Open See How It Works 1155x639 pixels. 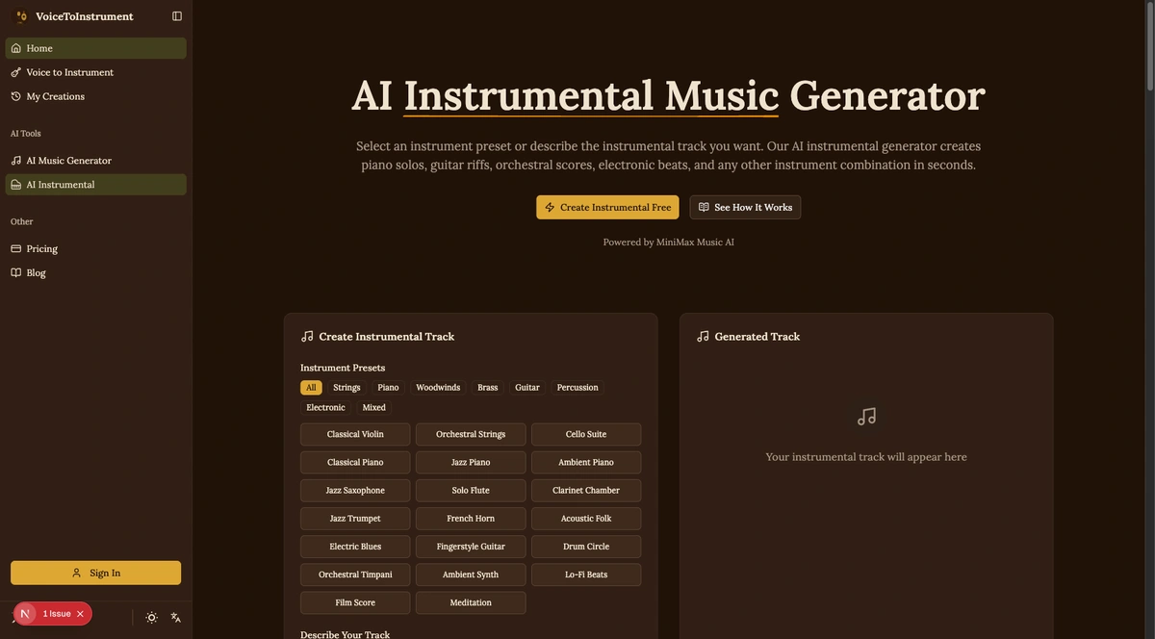pyautogui.click(x=745, y=207)
